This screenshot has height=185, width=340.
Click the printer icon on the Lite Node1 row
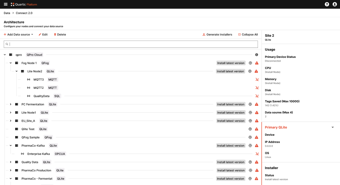250,113
